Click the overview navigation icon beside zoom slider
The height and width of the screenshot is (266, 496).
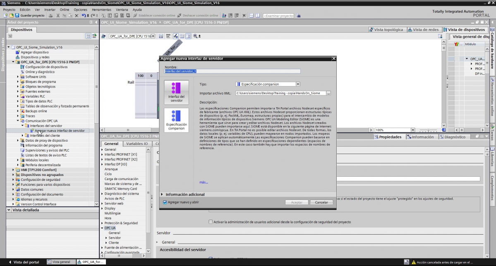point(444,130)
